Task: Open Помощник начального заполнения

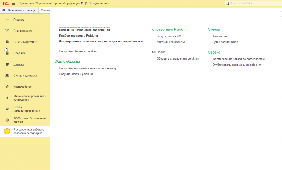Action: 84,30
